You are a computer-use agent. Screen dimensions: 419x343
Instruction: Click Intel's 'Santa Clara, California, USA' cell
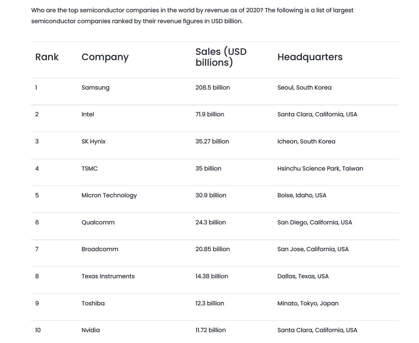(317, 114)
